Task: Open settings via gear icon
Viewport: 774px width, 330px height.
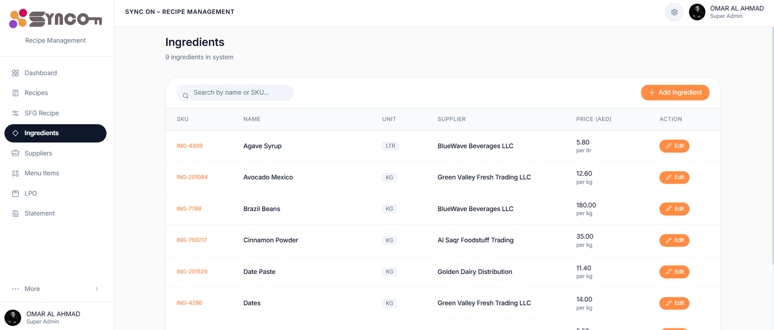Action: [x=674, y=12]
